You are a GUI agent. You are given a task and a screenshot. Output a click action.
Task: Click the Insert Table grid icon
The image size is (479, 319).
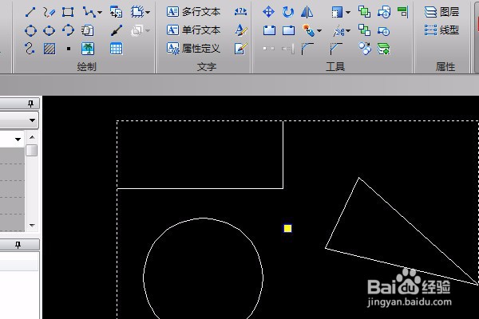(116, 49)
